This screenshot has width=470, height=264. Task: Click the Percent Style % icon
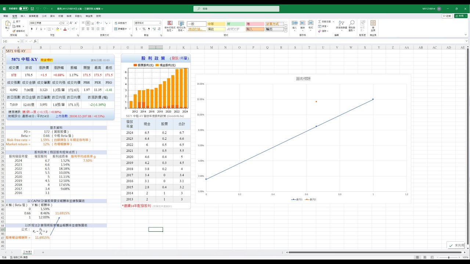click(144, 29)
